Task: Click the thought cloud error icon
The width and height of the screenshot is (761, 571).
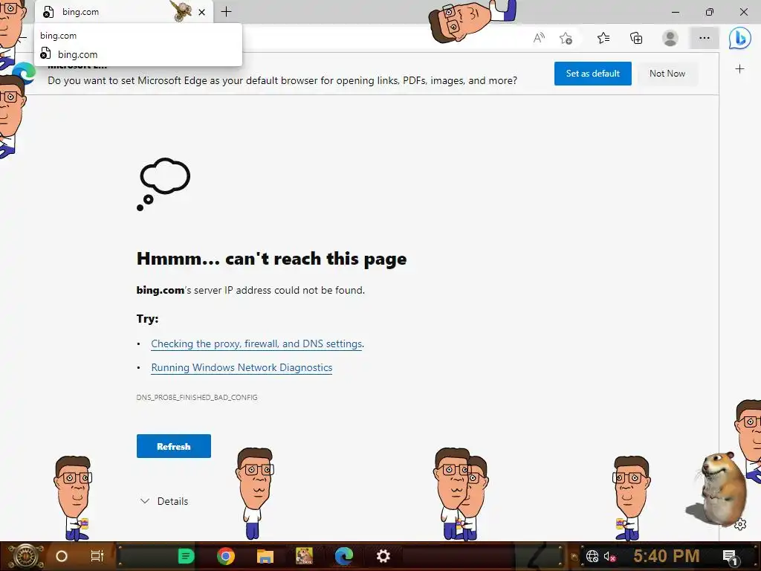Action: click(x=163, y=184)
